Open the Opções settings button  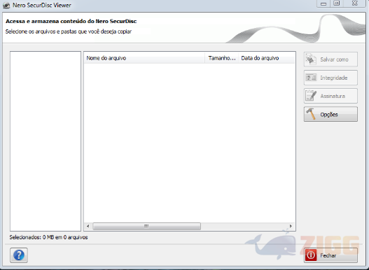330,114
